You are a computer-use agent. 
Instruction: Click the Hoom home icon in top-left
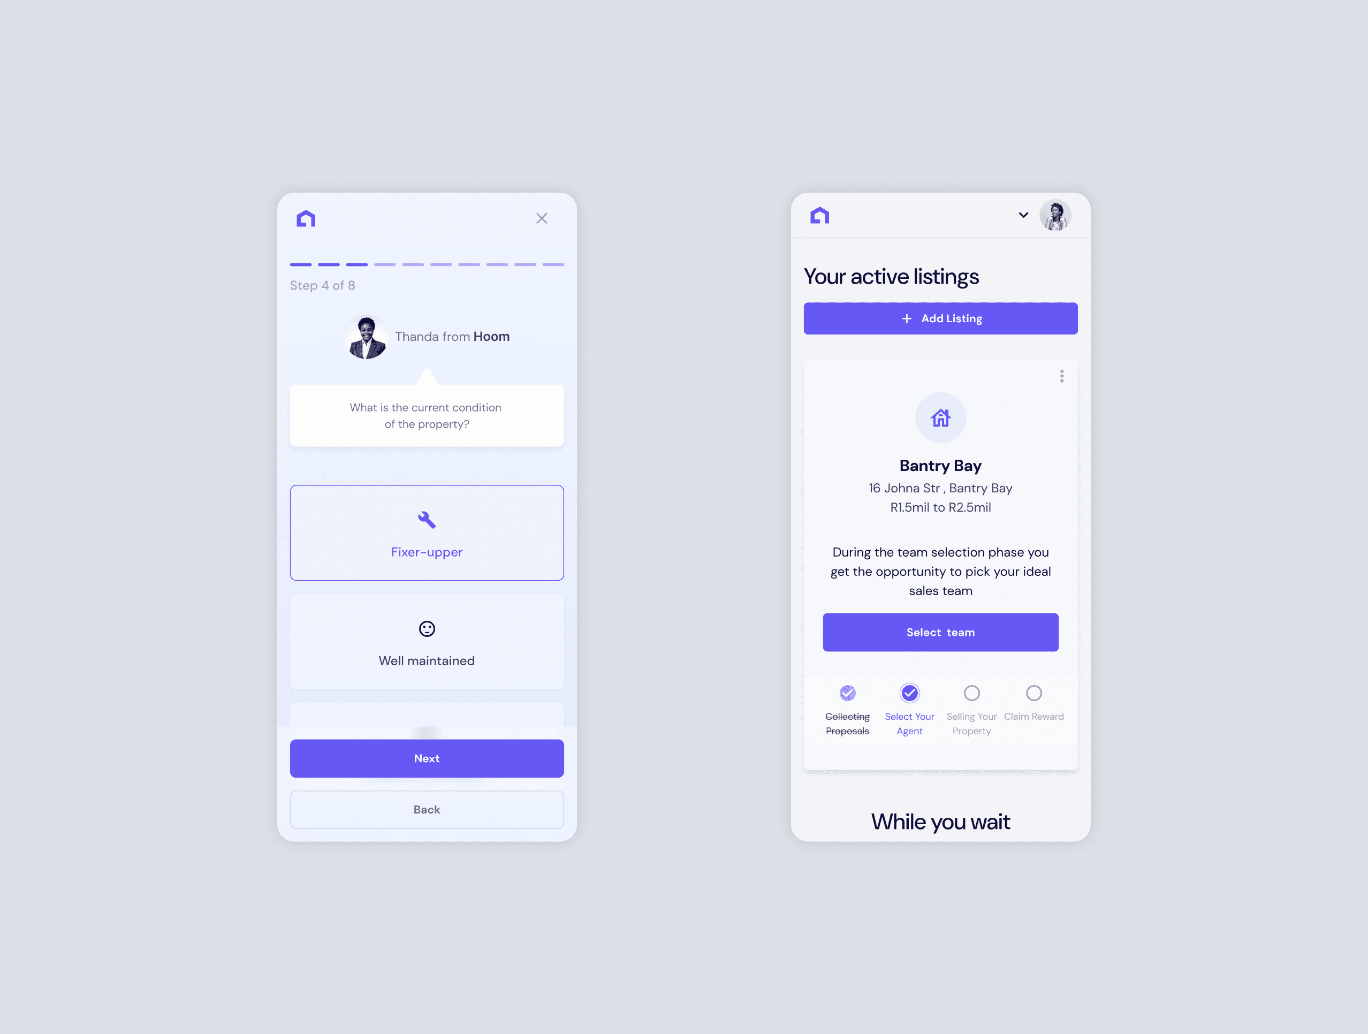point(306,218)
